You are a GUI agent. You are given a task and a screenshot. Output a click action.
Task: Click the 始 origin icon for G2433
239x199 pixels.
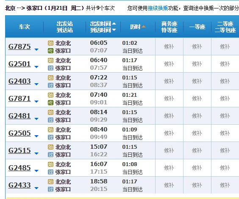[50, 182]
